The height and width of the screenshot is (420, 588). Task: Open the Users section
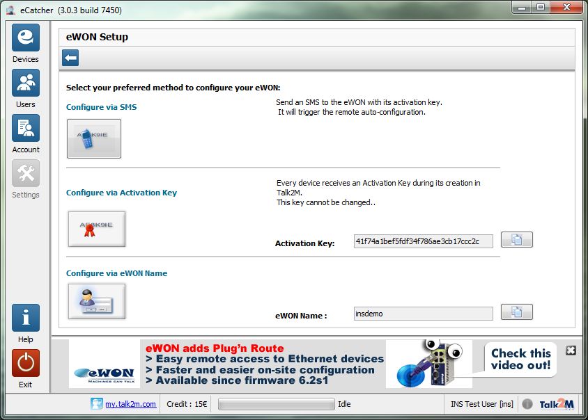click(x=26, y=83)
